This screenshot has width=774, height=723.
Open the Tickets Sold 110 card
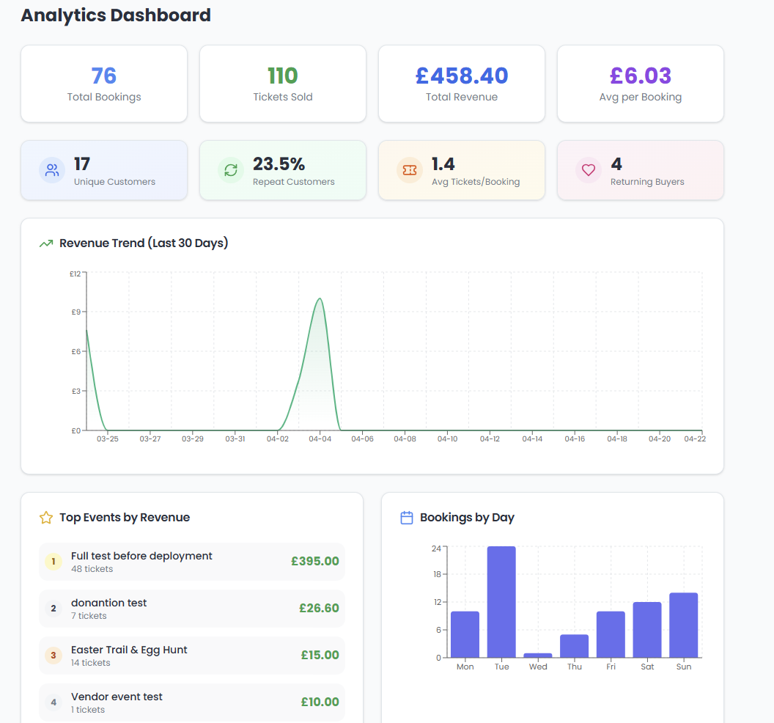[283, 84]
